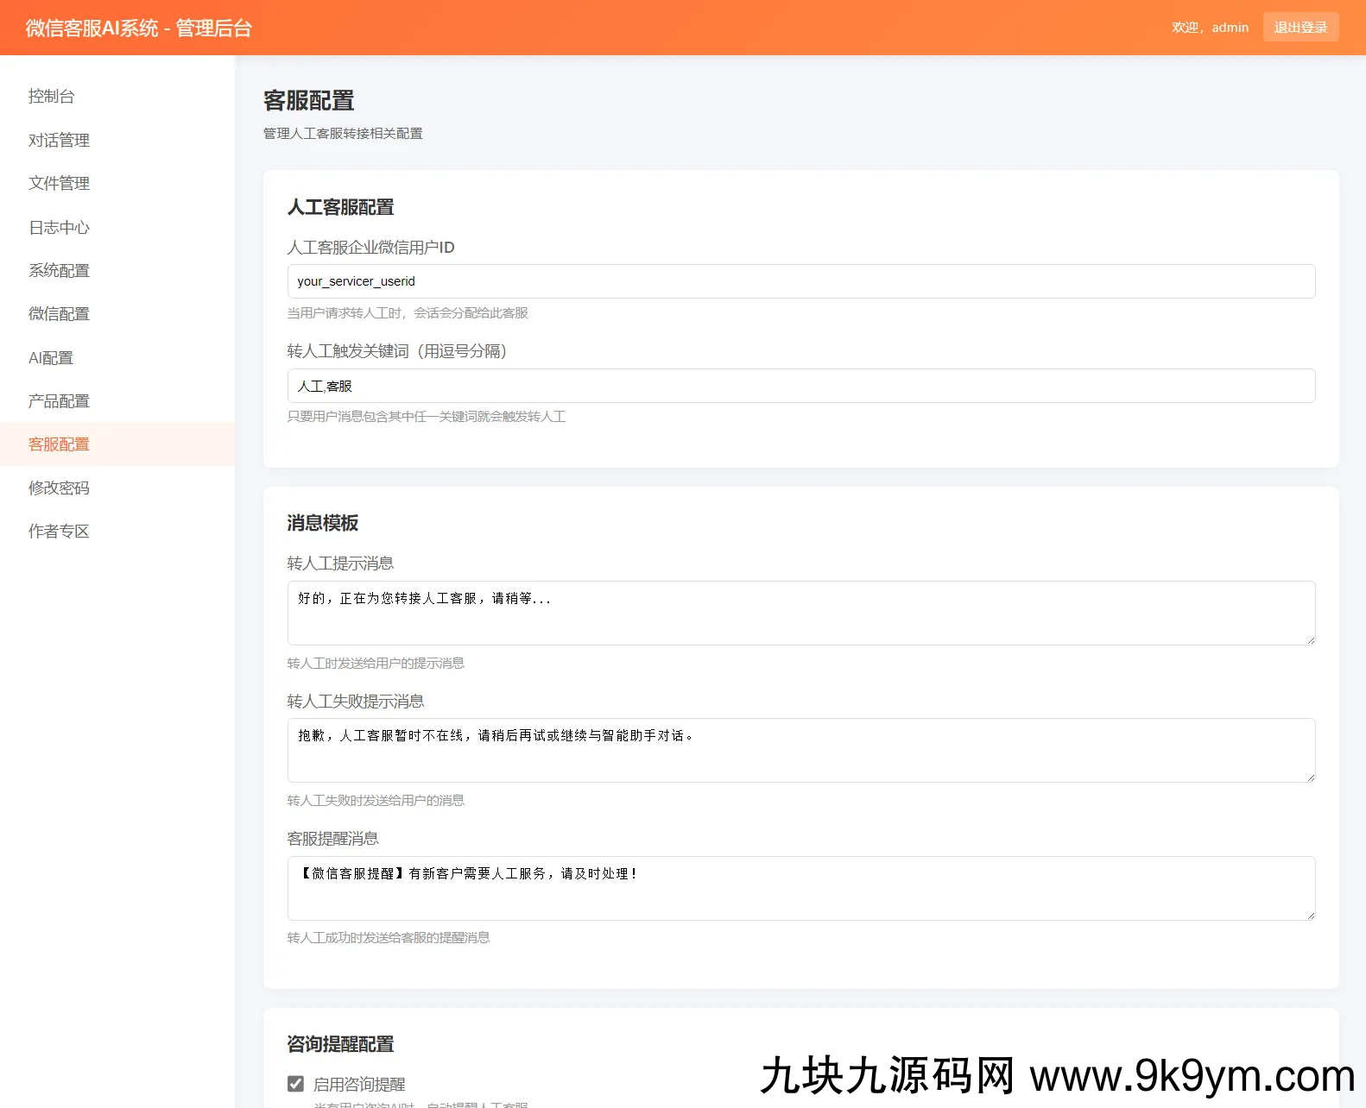Select the active 客服配置 menu item
Screen dimensions: 1366x1108
(x=59, y=444)
